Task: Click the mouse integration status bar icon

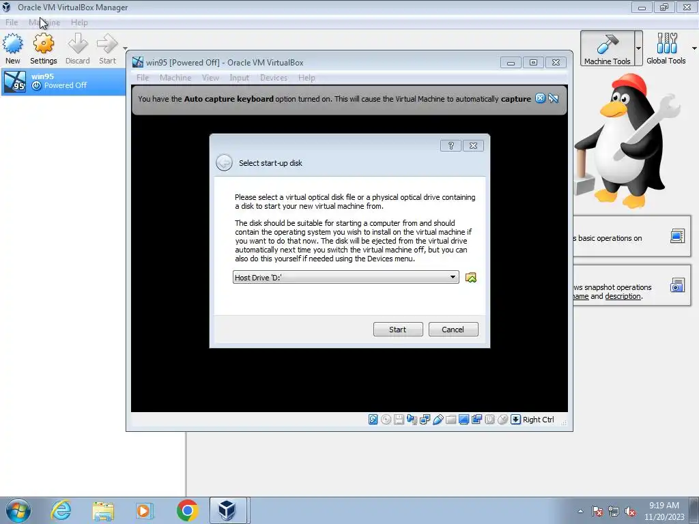Action: (502, 420)
